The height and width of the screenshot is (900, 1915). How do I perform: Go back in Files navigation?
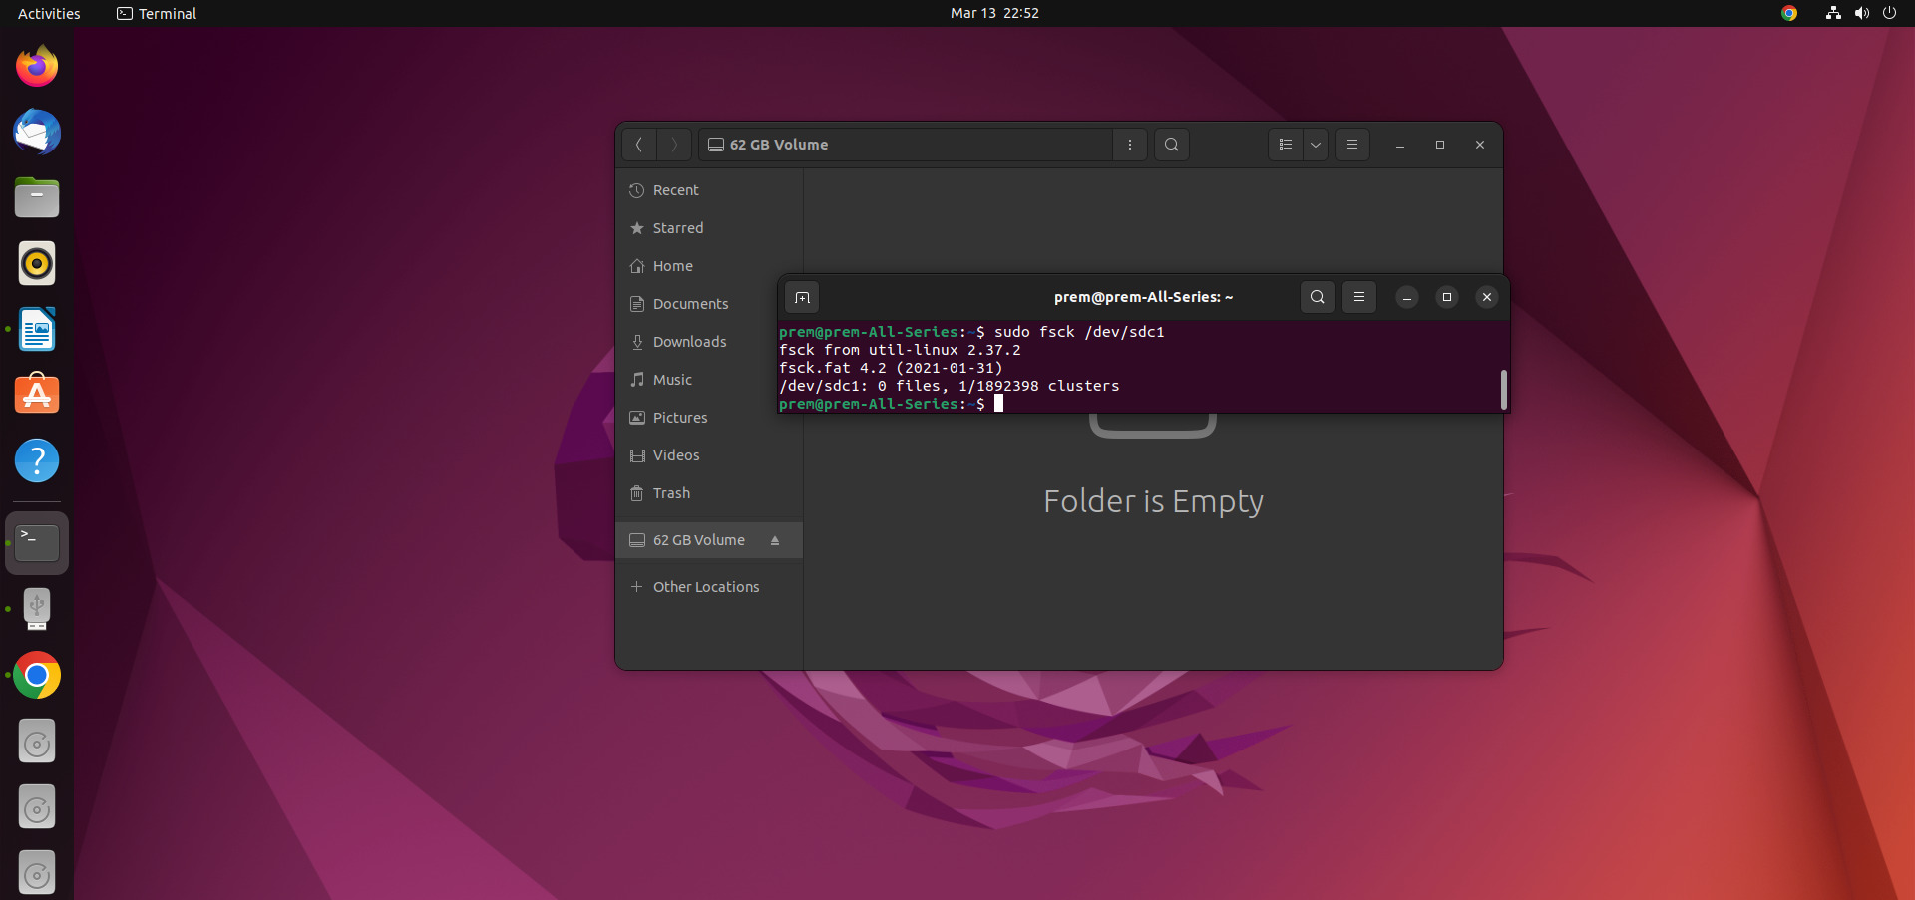(639, 145)
